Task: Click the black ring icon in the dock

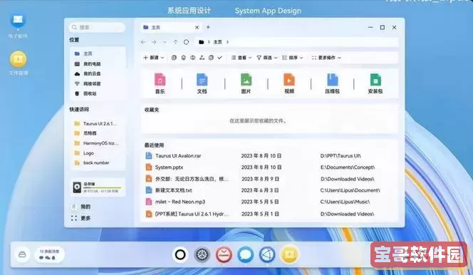Action: click(x=180, y=254)
